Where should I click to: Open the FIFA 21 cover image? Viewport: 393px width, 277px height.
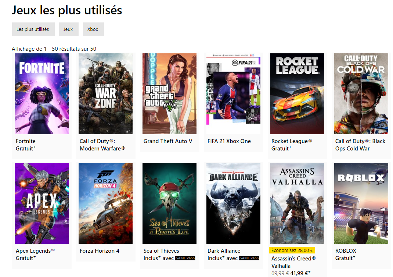pyautogui.click(x=233, y=94)
